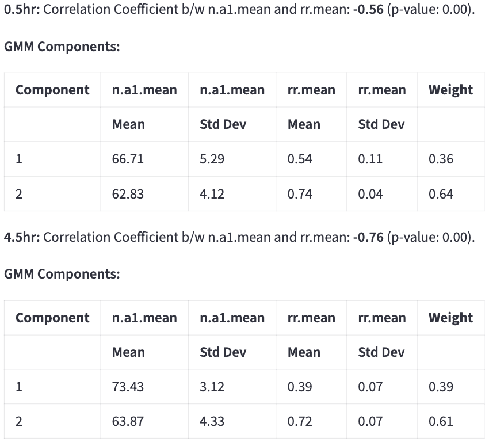Select the cell containing 4.33
Image resolution: width=489 pixels, height=442 pixels.
coord(212,421)
